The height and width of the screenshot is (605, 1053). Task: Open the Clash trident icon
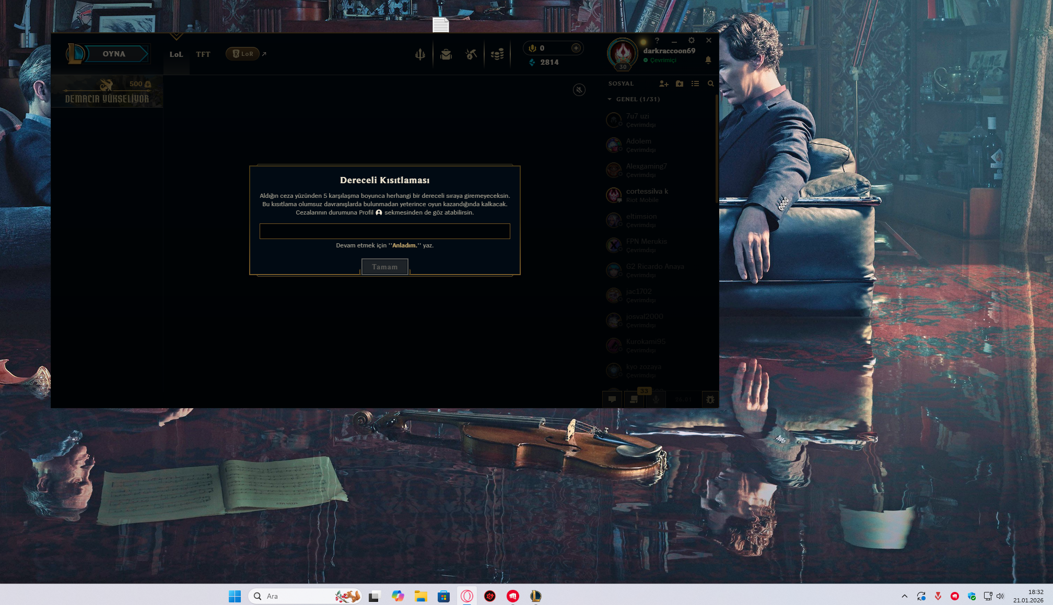[420, 54]
